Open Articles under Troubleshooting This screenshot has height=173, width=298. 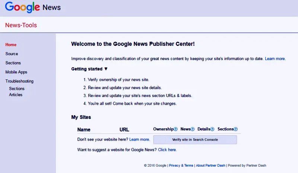click(16, 95)
